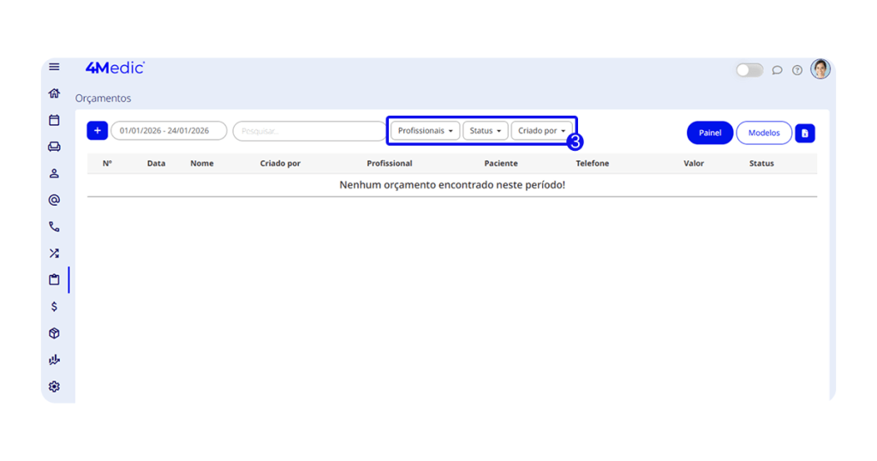This screenshot has width=877, height=461.
Task: Open the settings gear in sidebar
Action: (x=54, y=386)
